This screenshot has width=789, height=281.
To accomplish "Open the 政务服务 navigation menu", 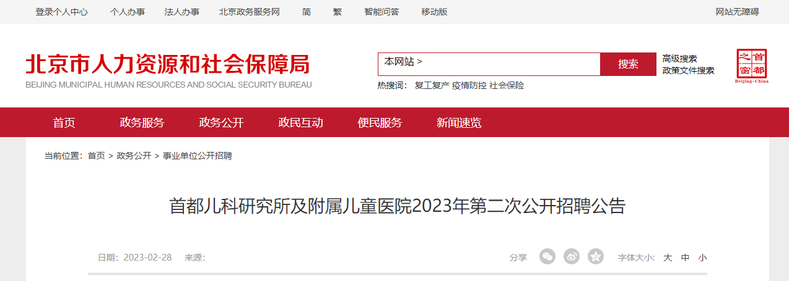I will click(x=142, y=122).
